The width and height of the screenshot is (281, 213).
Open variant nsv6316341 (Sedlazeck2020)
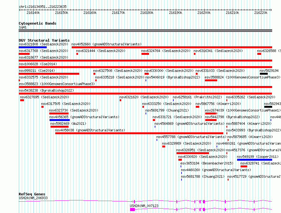click(x=218, y=51)
